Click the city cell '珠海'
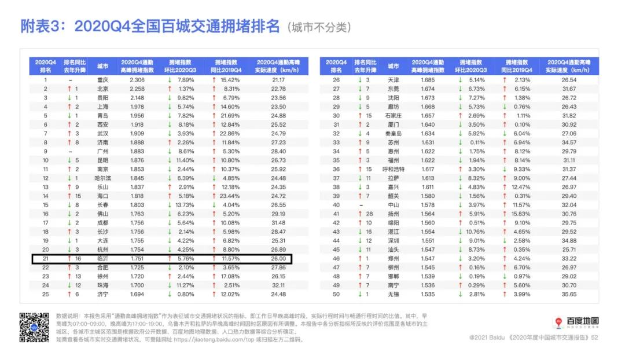Image resolution: width=625 pixels, height=352 pixels. (x=103, y=285)
